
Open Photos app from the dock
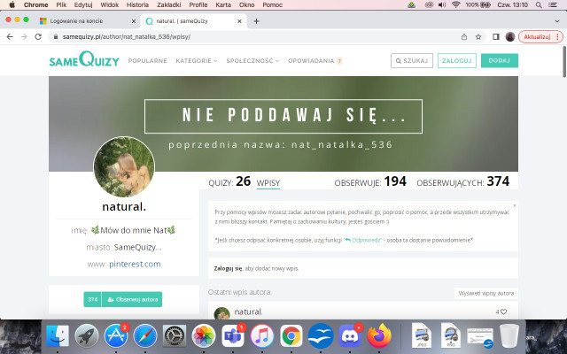coord(203,335)
